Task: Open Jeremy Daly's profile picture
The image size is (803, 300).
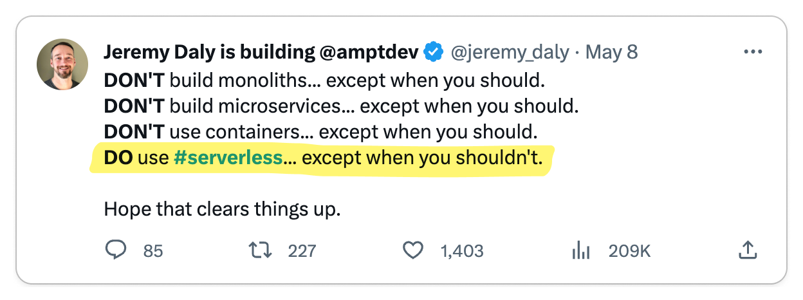Action: pos(62,64)
